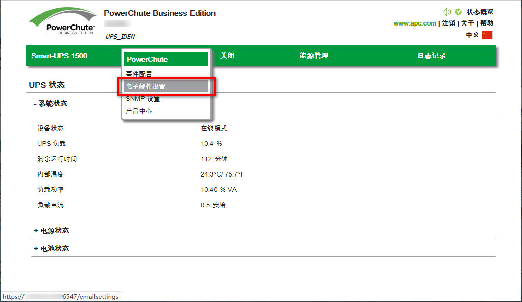Screen dimensions: 522x302
Task: Click the 10.40 % VA value
Action: click(219, 190)
